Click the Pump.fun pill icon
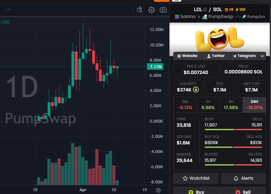Viewport: 271px width, 194px height. [x=244, y=17]
